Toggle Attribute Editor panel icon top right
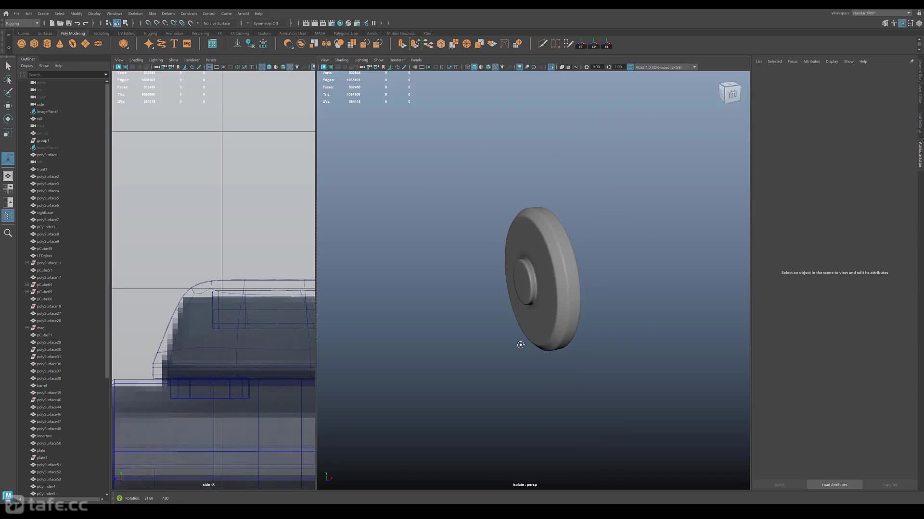Viewport: 924px width, 519px height. pos(902,23)
